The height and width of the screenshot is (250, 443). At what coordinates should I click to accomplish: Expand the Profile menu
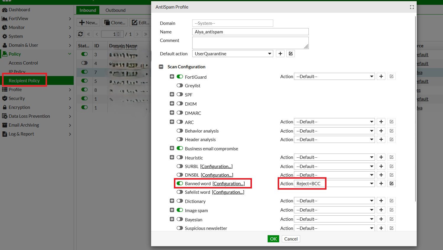coord(37,90)
